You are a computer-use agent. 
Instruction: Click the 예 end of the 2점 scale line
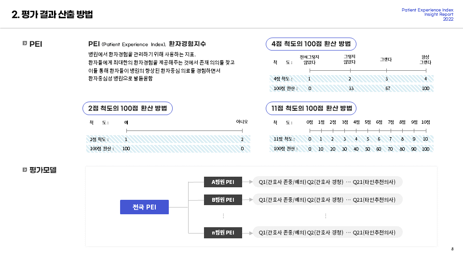127,130
